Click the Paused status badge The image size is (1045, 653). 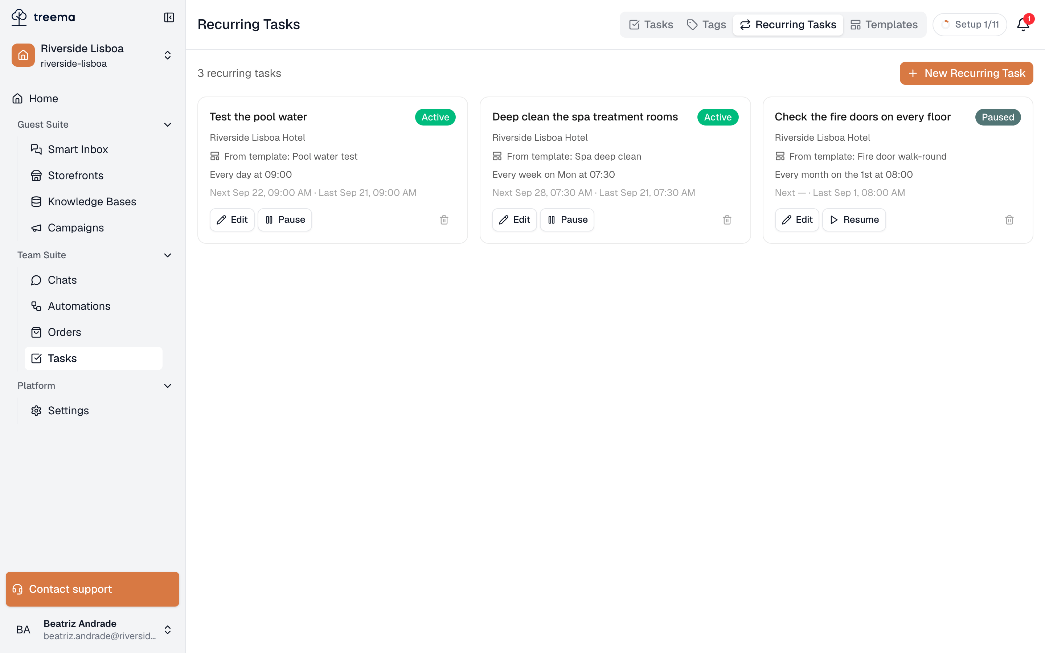pyautogui.click(x=997, y=117)
